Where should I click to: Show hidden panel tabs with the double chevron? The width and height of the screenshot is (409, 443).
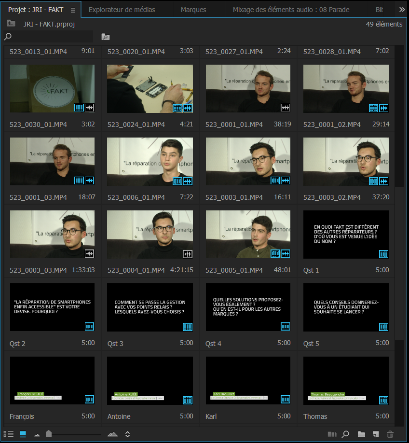402,10
